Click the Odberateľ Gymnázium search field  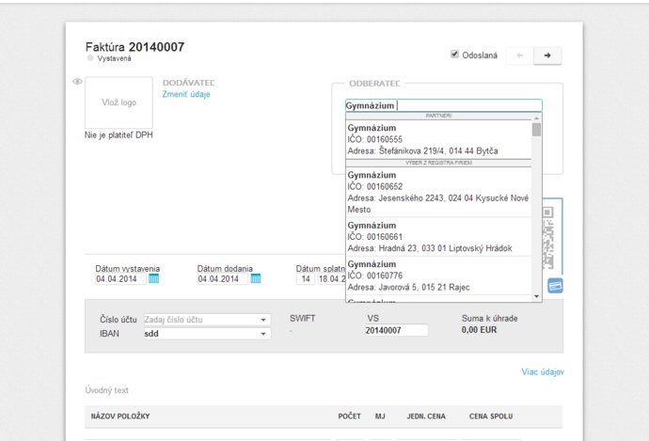tap(444, 105)
